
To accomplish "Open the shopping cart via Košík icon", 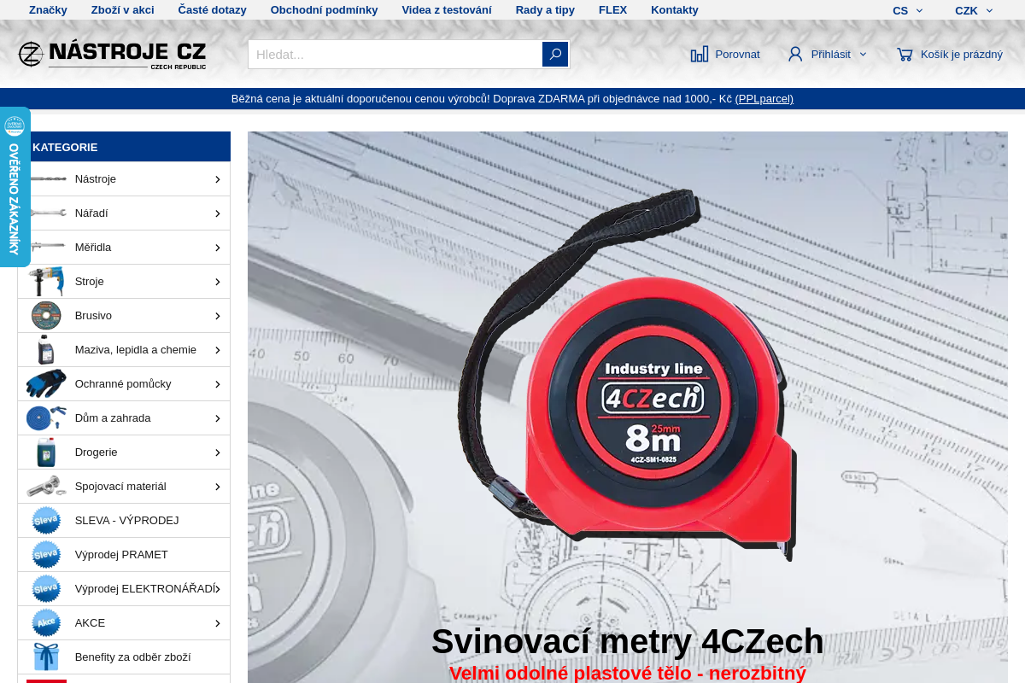I will click(905, 54).
